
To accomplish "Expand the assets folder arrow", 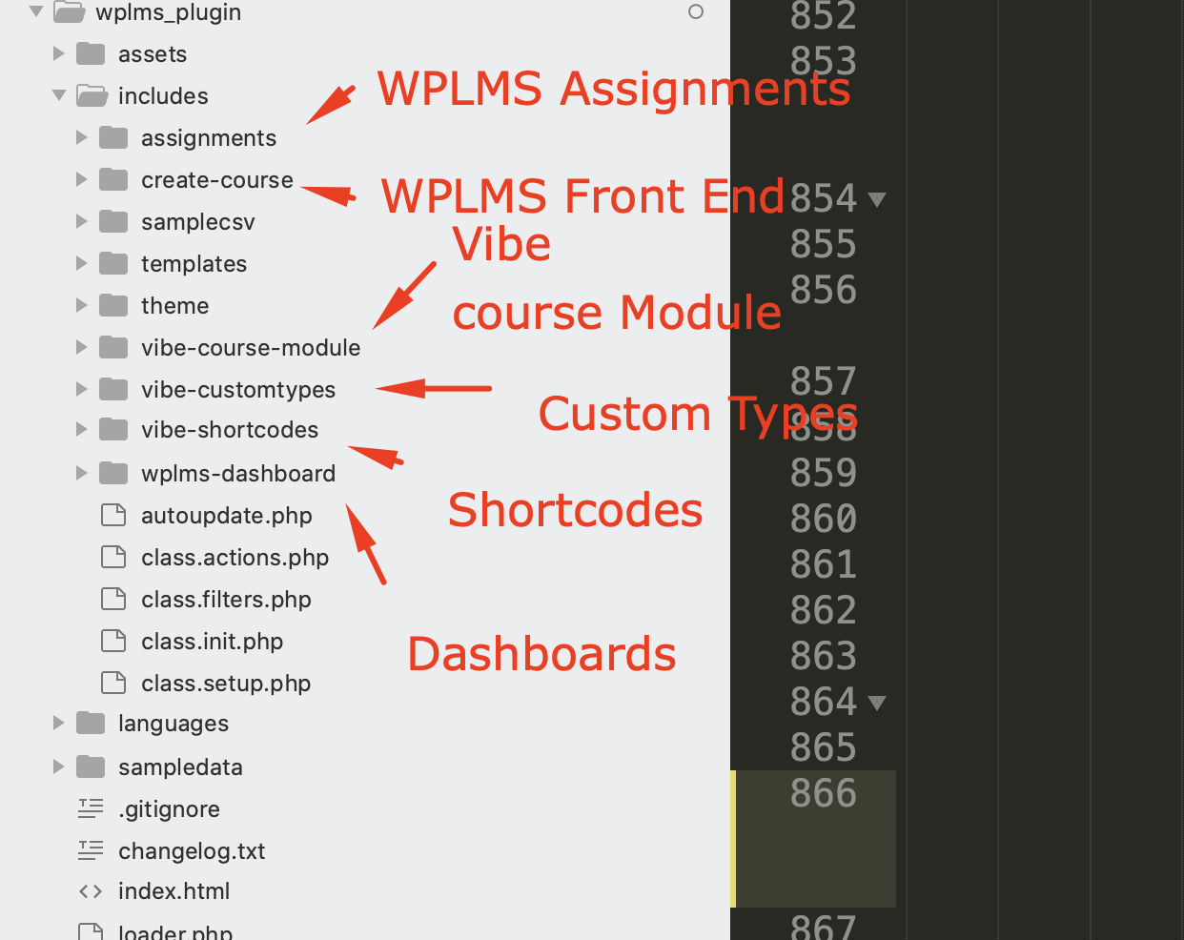I will (x=59, y=54).
